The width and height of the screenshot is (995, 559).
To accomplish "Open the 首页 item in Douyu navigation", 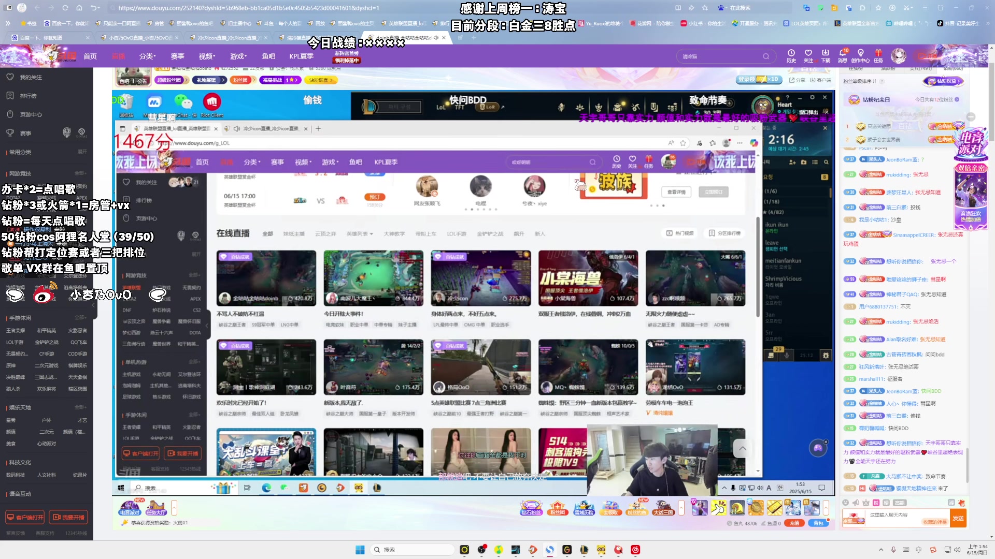I will (90, 56).
